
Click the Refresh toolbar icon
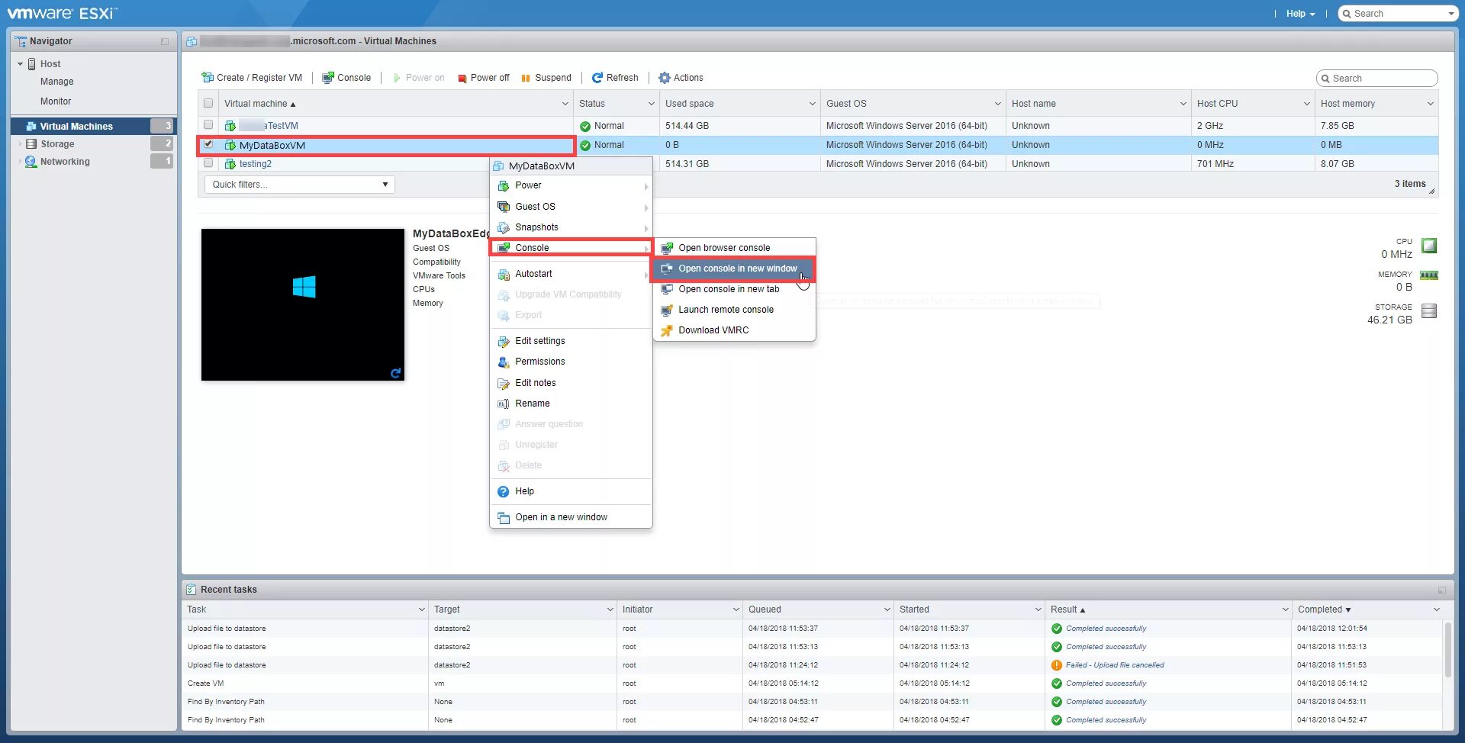click(597, 78)
